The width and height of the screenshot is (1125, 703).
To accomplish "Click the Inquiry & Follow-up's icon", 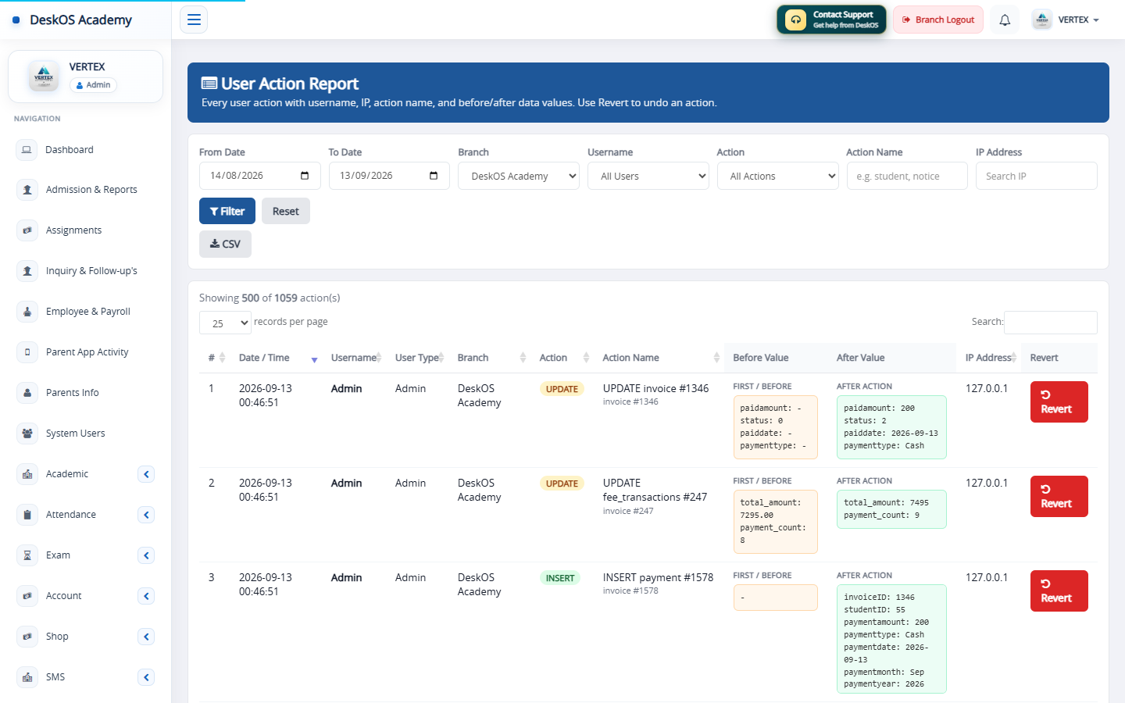I will (x=27, y=271).
